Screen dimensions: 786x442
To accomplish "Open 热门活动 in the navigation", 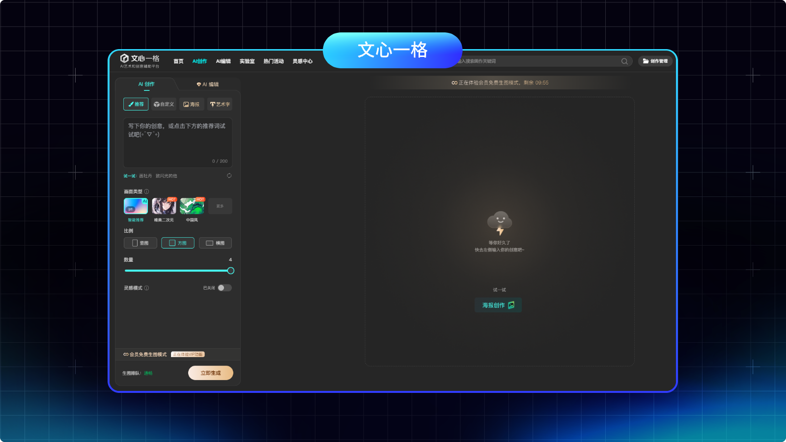I will tap(274, 61).
